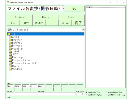Minimize the File Name Changer window
The image size is (132, 99).
110,2
